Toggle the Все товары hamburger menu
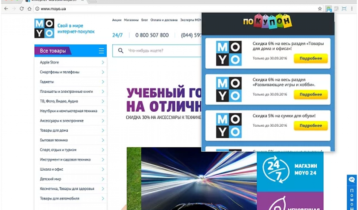 [101, 51]
